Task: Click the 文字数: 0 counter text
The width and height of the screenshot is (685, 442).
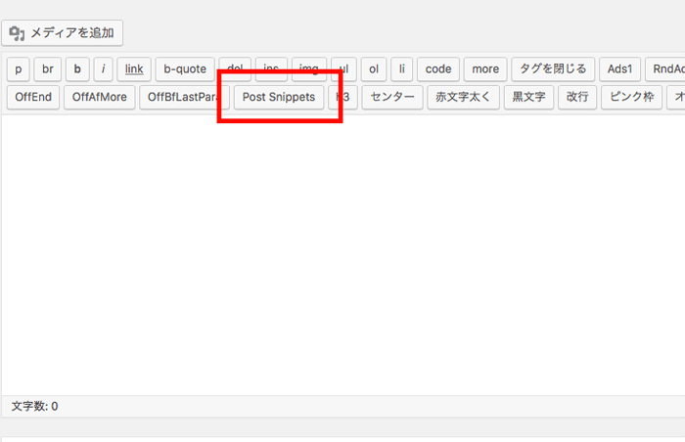Action: pyautogui.click(x=34, y=407)
